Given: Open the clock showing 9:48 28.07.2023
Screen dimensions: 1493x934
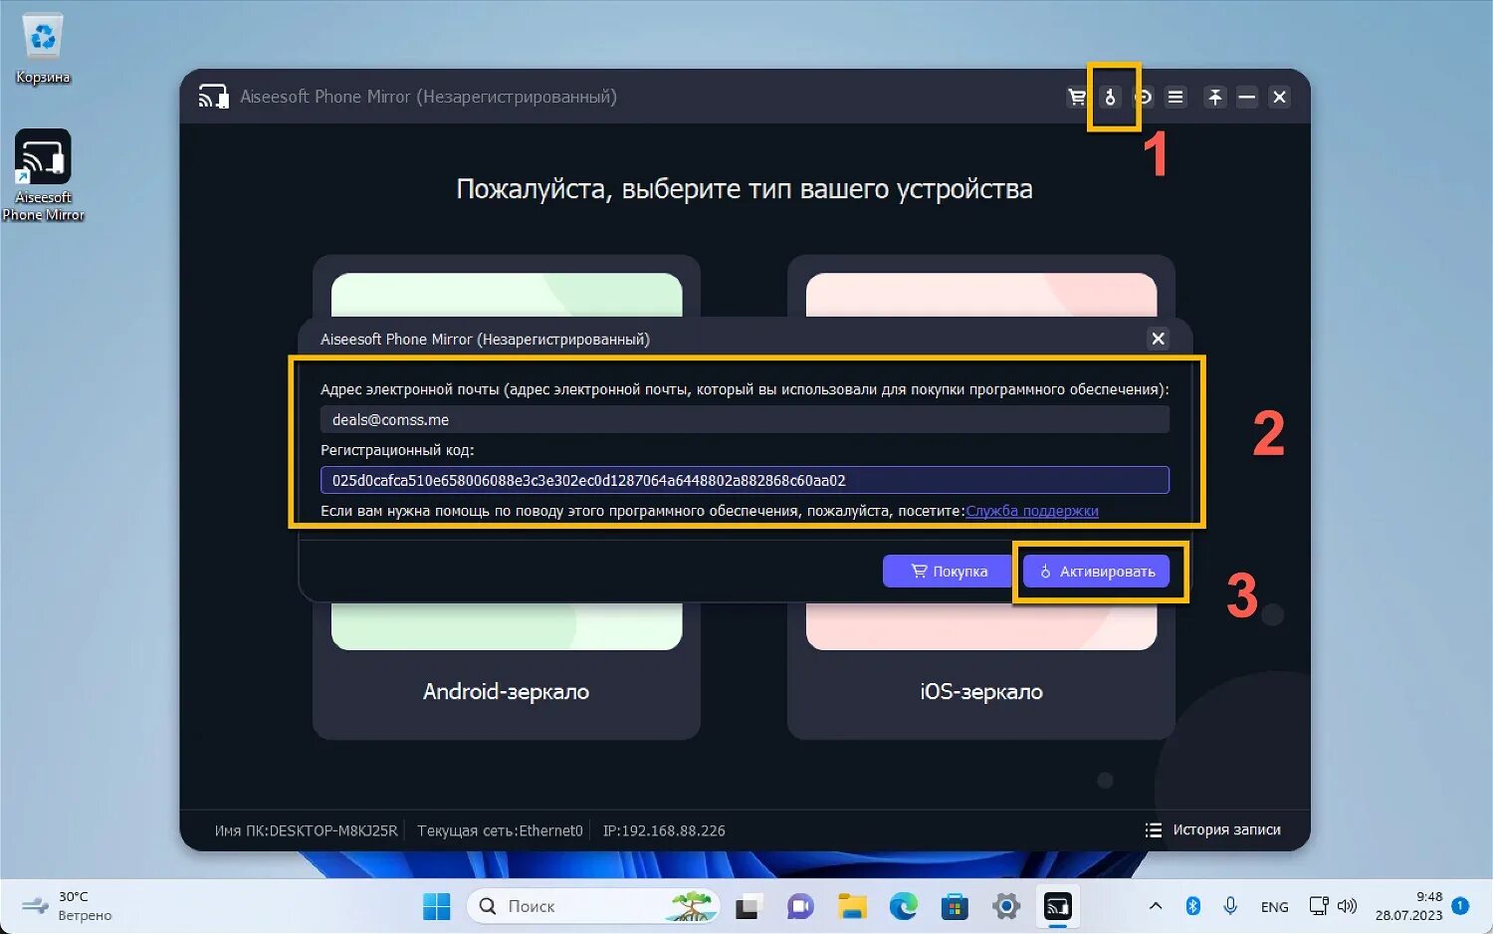Looking at the screenshot, I should coord(1408,906).
